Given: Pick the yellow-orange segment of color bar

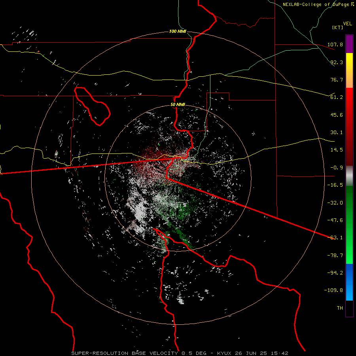Looking at the screenshot, I should tap(349, 70).
